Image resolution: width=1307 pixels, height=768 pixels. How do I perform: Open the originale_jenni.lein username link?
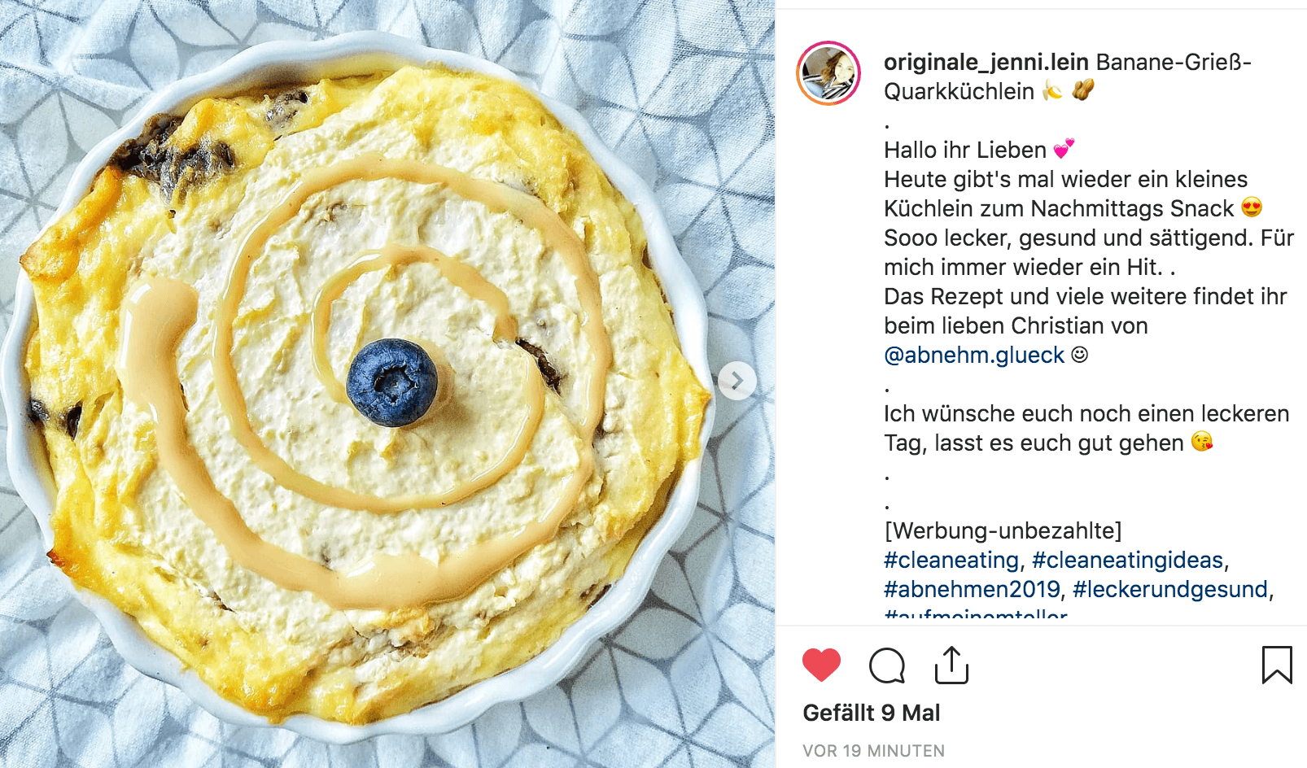click(x=986, y=62)
